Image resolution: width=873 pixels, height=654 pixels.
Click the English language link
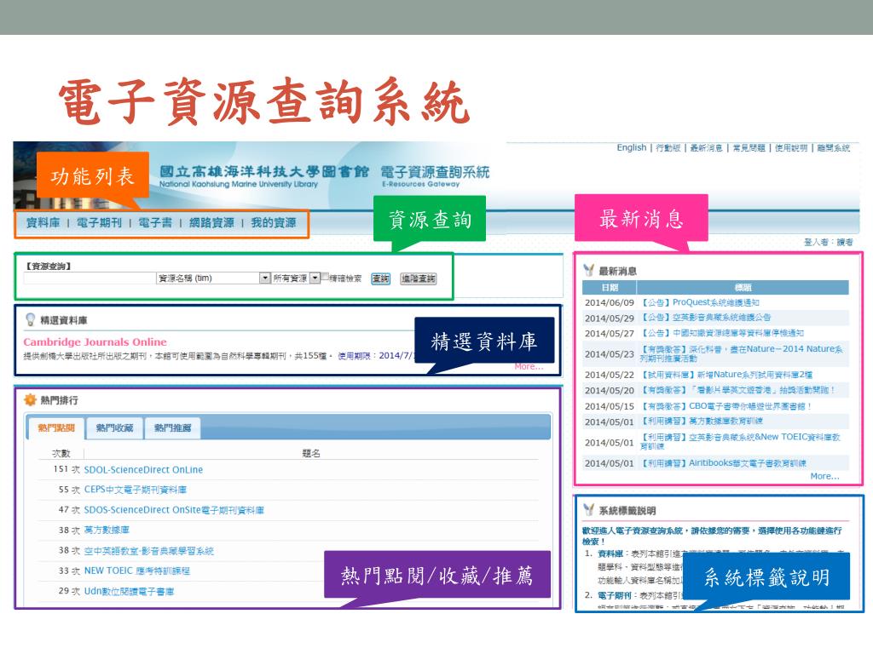point(632,147)
